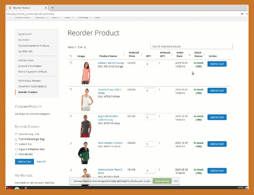
Task: Click View All recently ordered link
Action: click(41, 161)
